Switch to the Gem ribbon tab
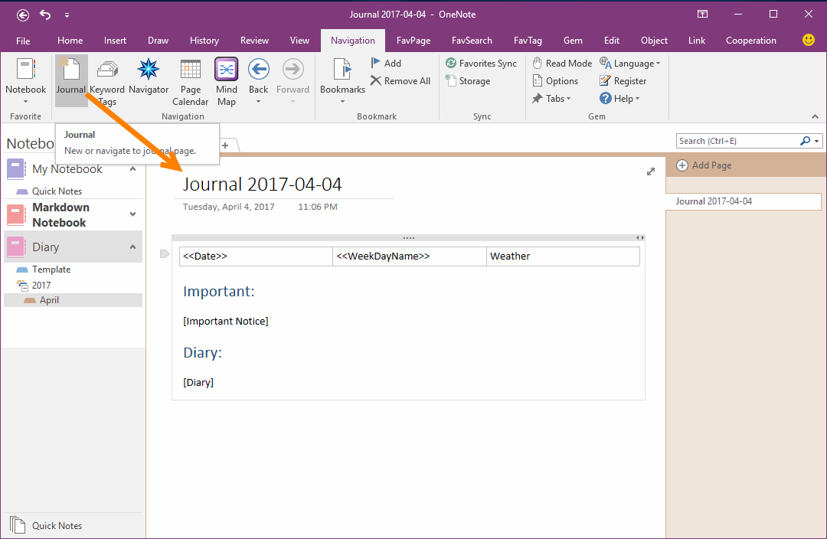 coord(573,40)
